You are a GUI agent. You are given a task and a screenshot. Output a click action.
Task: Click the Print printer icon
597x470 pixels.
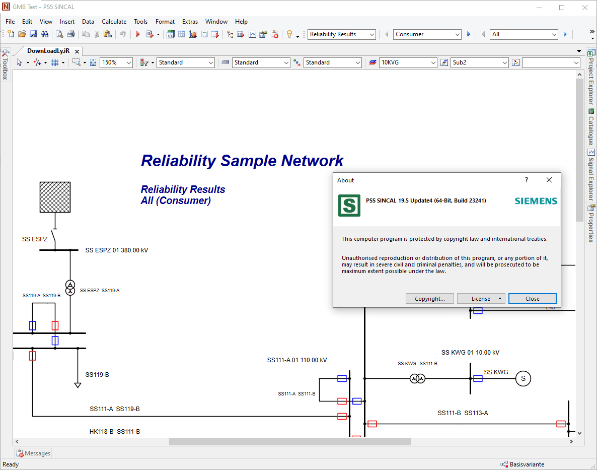pyautogui.click(x=71, y=34)
